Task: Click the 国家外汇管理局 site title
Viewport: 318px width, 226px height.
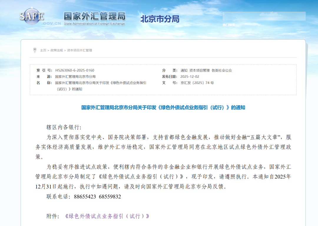Action: [94, 16]
